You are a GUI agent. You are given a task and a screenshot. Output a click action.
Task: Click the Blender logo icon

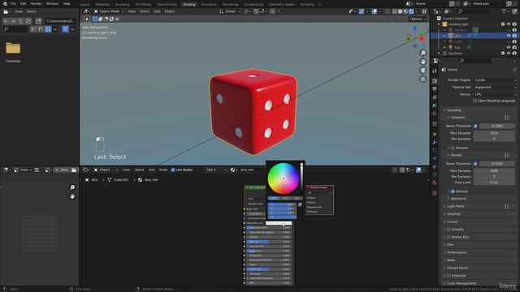click(x=5, y=3)
